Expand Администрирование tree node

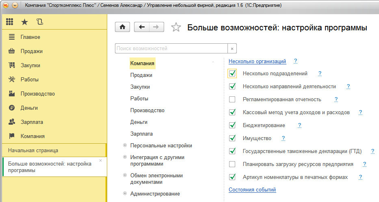click(x=124, y=194)
